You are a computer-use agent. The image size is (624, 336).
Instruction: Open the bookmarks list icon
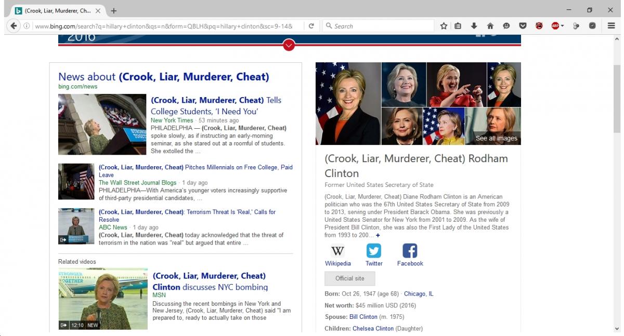tap(458, 26)
